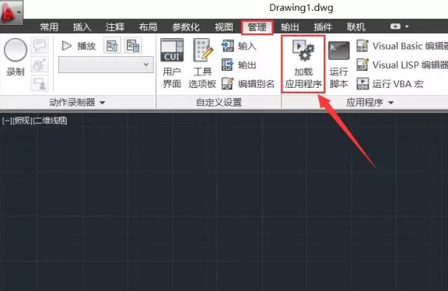Select the Manage (管理) ribbon tab
This screenshot has height=291, width=448.
[257, 27]
